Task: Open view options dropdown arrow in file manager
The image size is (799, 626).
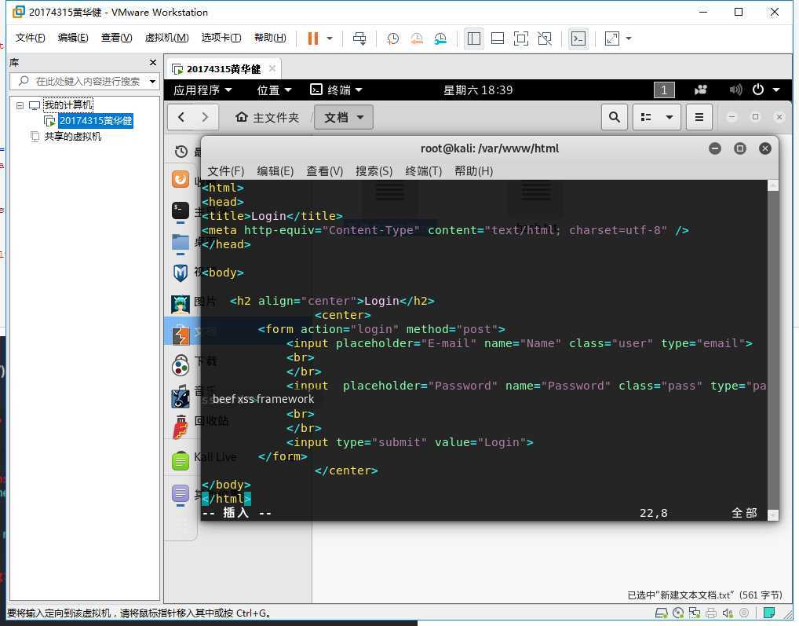Action: point(669,117)
